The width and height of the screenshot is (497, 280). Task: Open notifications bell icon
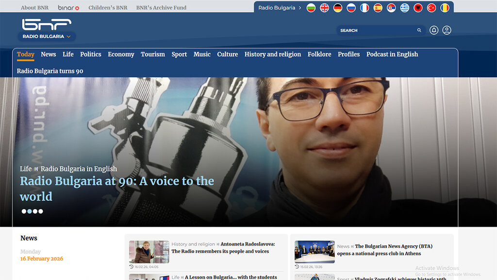434,30
